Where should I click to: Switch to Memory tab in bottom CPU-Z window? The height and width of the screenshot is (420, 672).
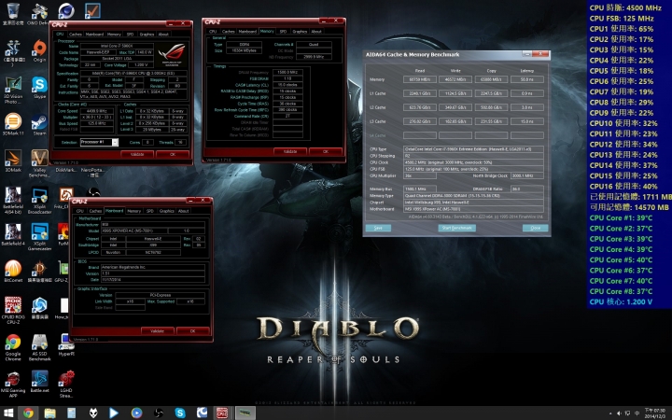tap(133, 211)
